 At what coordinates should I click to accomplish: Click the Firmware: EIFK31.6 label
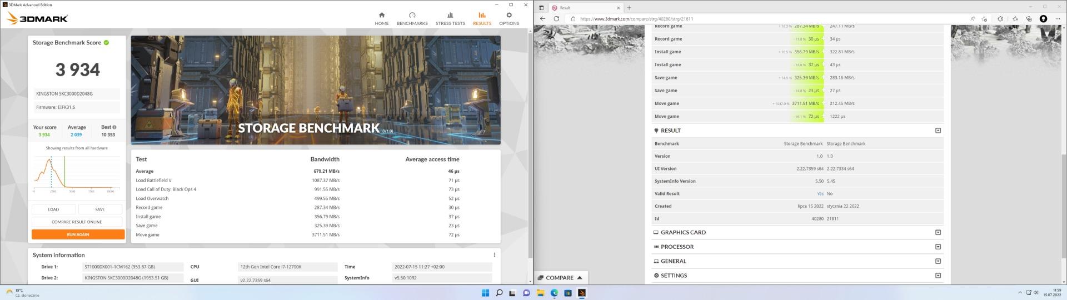(77, 107)
